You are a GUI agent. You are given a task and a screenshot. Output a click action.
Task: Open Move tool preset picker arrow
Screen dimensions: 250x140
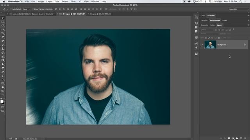pyautogui.click(x=7, y=9)
